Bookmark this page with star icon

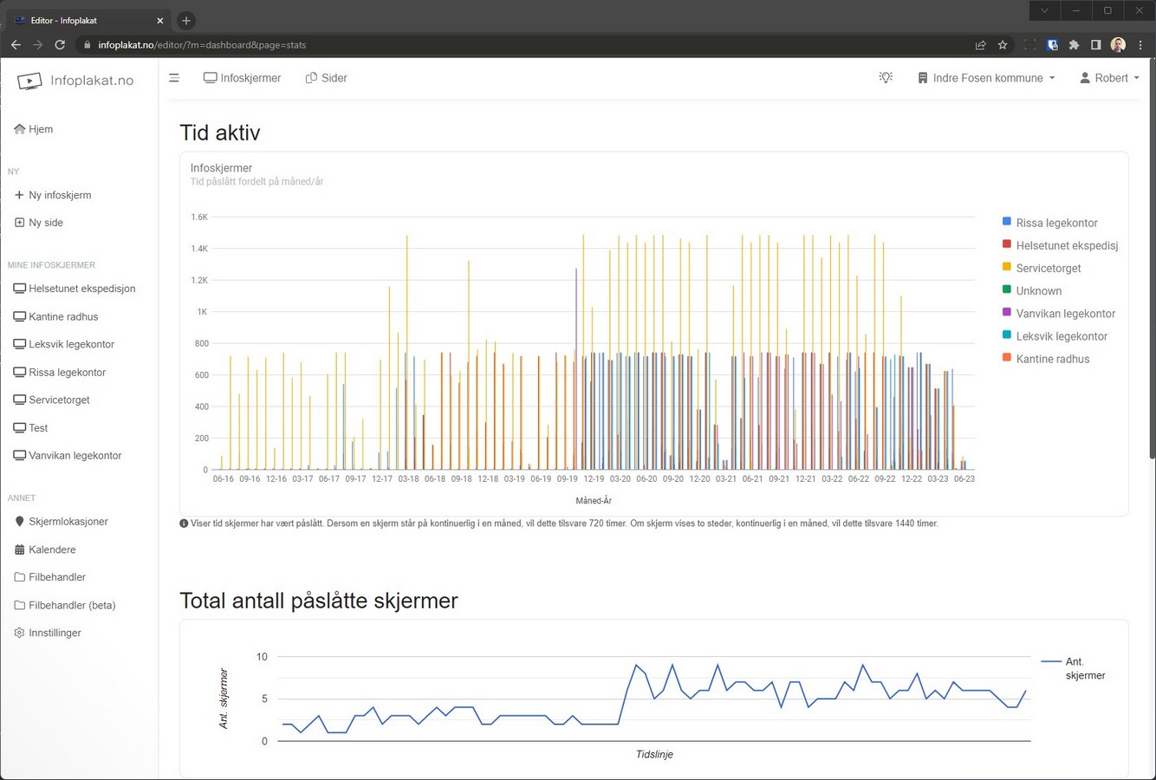coord(1003,45)
